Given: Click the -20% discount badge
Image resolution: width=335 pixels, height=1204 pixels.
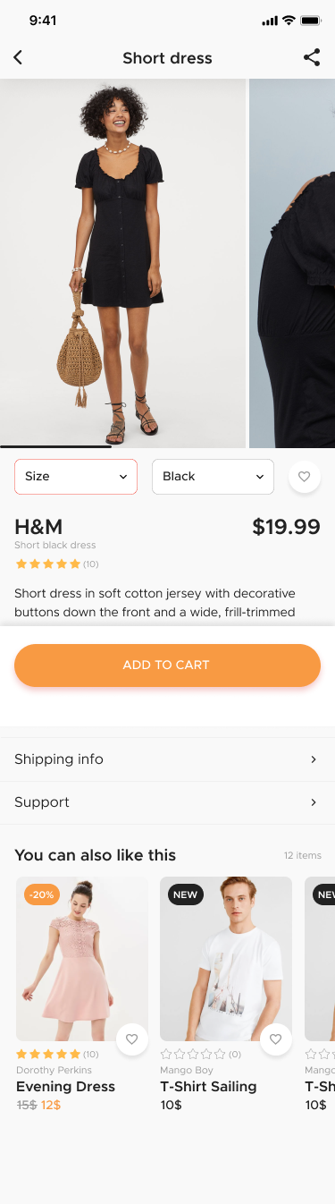Looking at the screenshot, I should (x=42, y=895).
